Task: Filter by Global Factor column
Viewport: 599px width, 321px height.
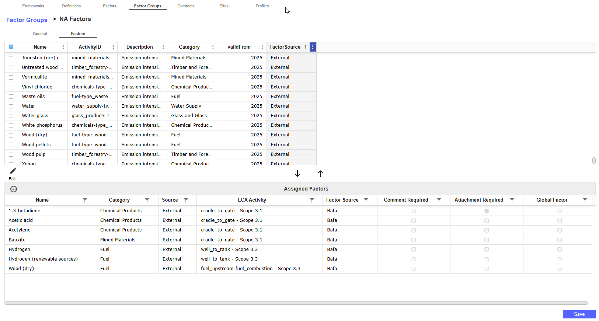Action: click(585, 200)
